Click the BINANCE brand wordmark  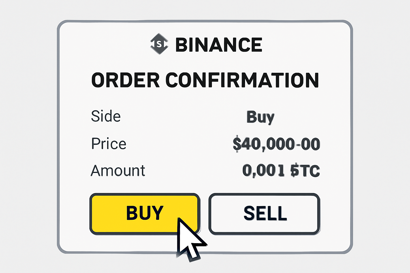coord(219,45)
